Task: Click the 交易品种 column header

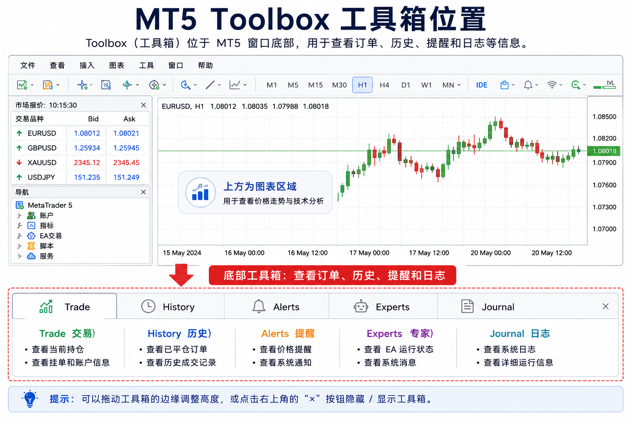Action: tap(29, 119)
